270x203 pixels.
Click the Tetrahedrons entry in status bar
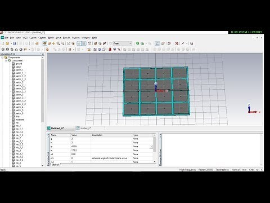pyautogui.click(x=222, y=170)
